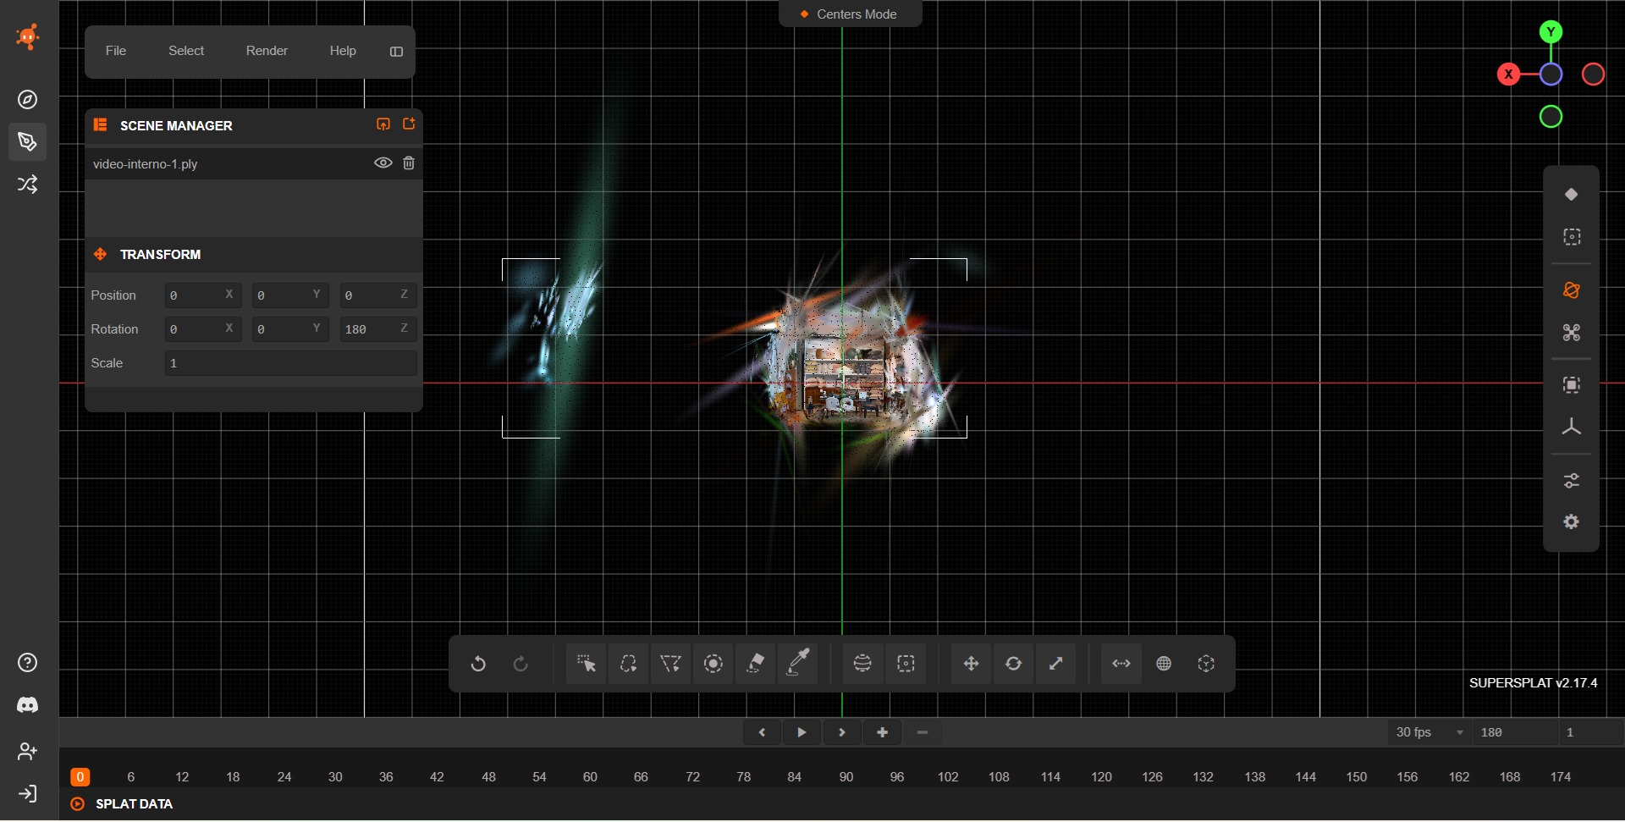Toggle the diamond icon in the right toolbar
Viewport: 1625px width, 822px height.
(x=1571, y=195)
